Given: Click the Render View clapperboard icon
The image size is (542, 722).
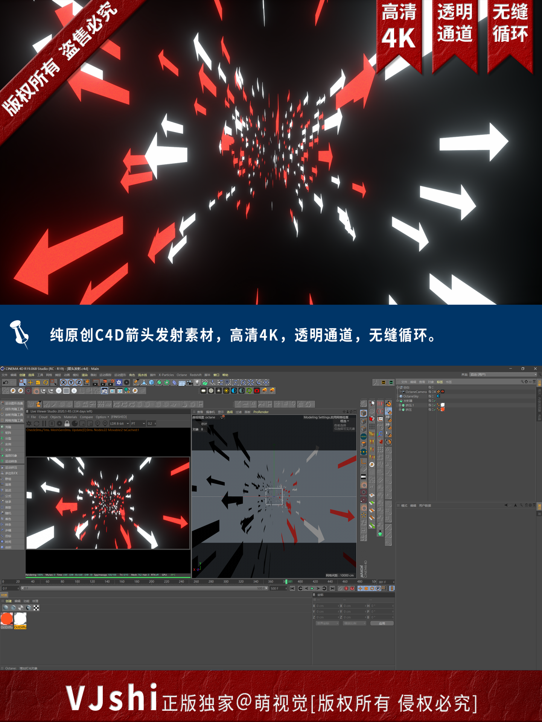Looking at the screenshot, I should click(x=95, y=382).
